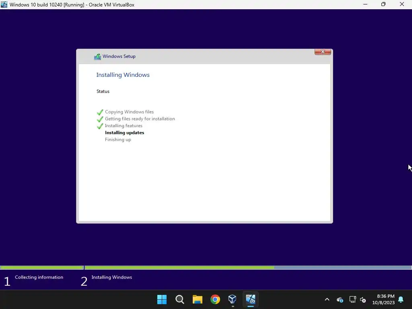Click 'Installing features' status line
The image size is (412, 309).
pyautogui.click(x=124, y=126)
